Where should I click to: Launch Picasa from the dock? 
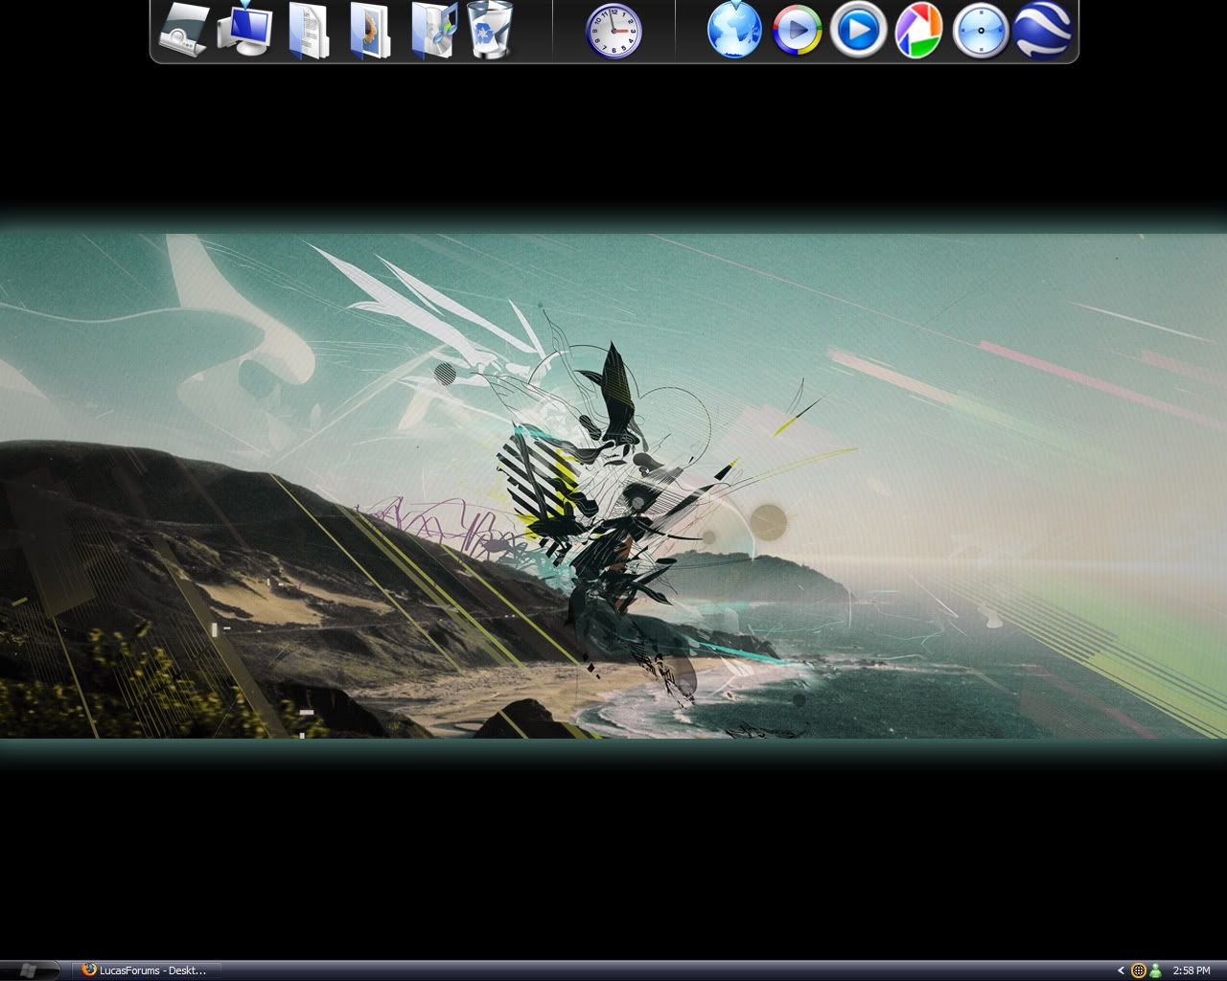point(918,31)
